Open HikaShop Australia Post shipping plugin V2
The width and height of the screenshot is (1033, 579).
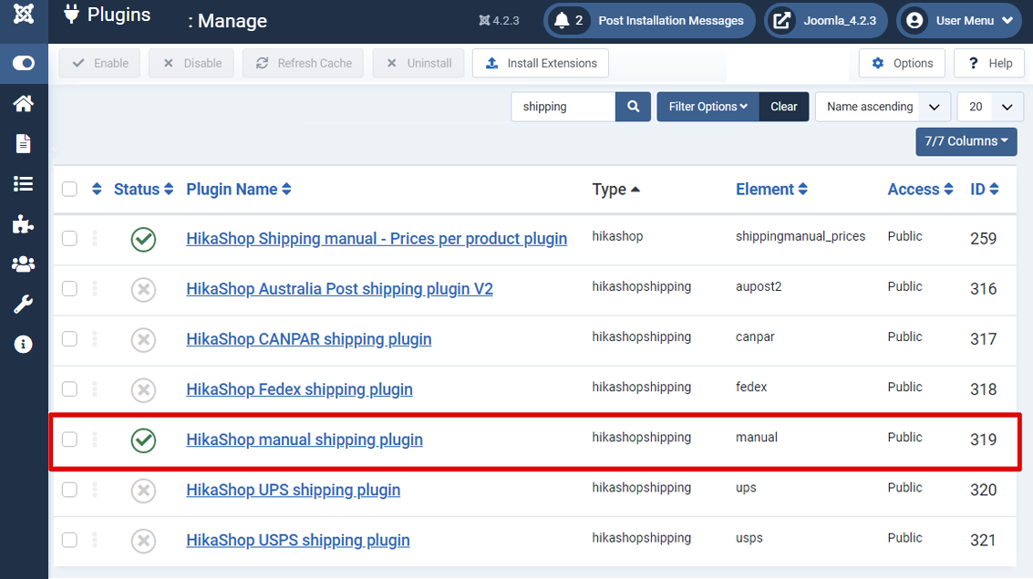coord(339,288)
